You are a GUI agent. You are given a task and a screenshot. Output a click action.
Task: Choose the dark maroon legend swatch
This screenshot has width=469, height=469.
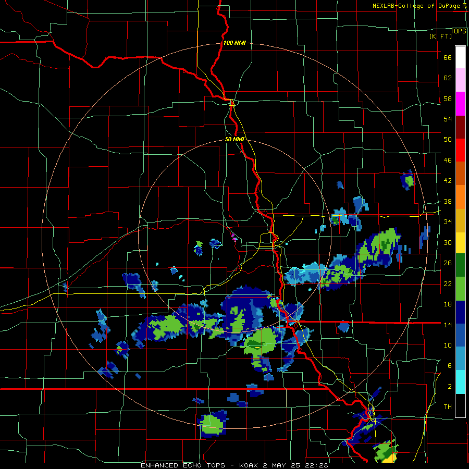460,127
